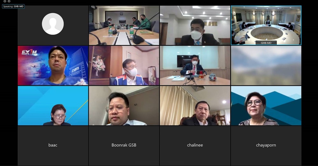
Task: Click the meeting info icon at the top left
Action: coord(5,1)
